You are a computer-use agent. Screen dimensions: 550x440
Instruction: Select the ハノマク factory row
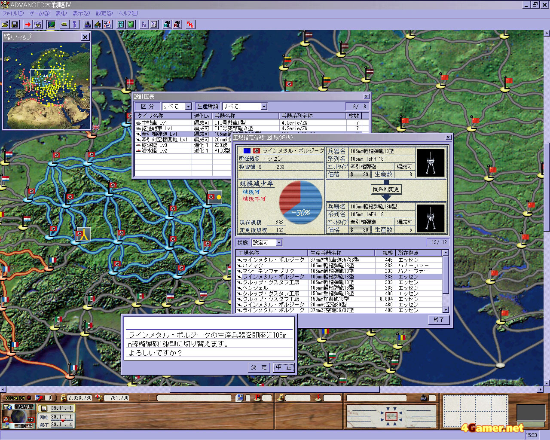pyautogui.click(x=339, y=266)
